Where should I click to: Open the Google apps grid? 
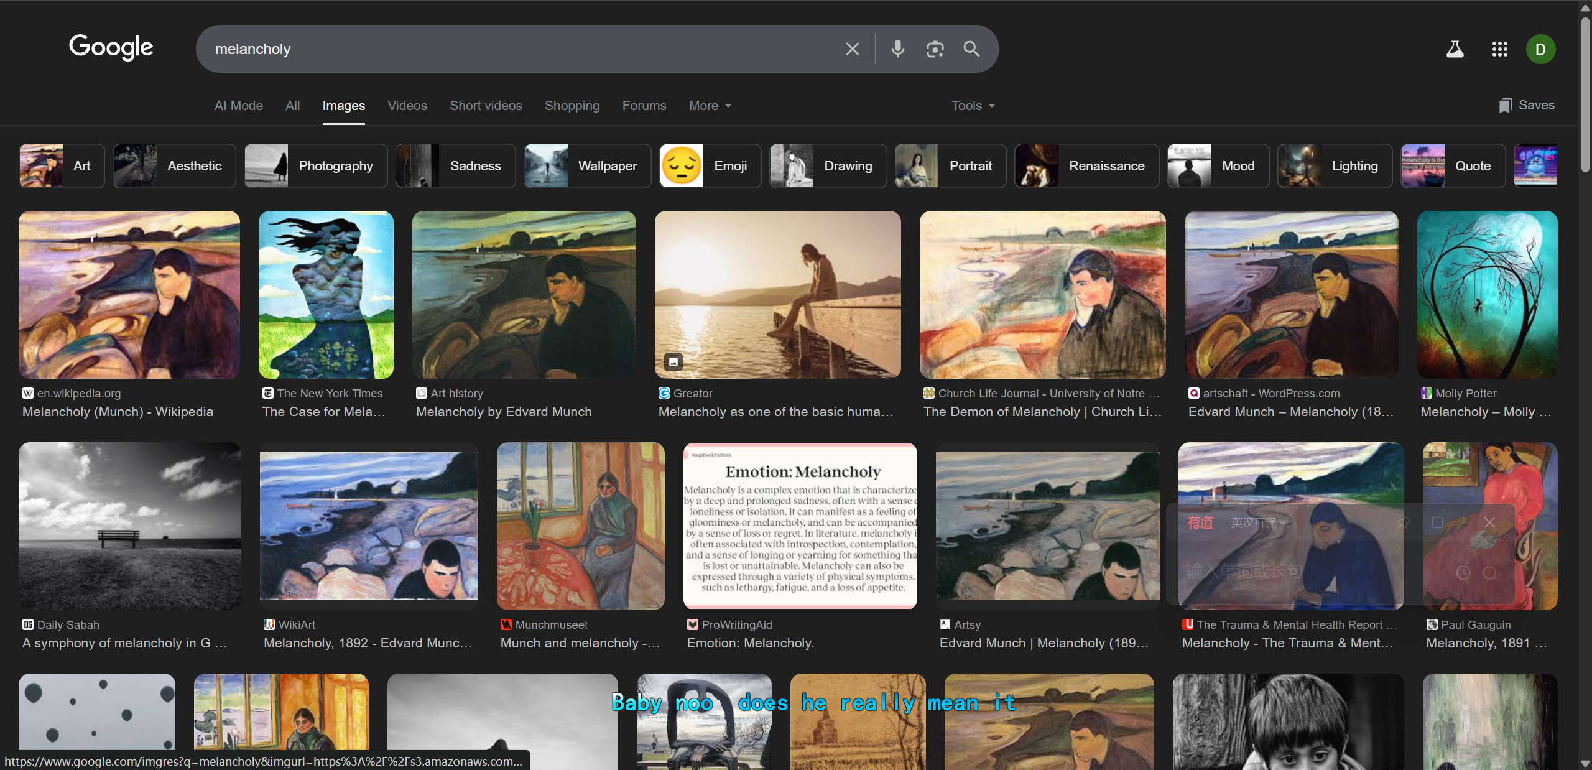(x=1499, y=49)
